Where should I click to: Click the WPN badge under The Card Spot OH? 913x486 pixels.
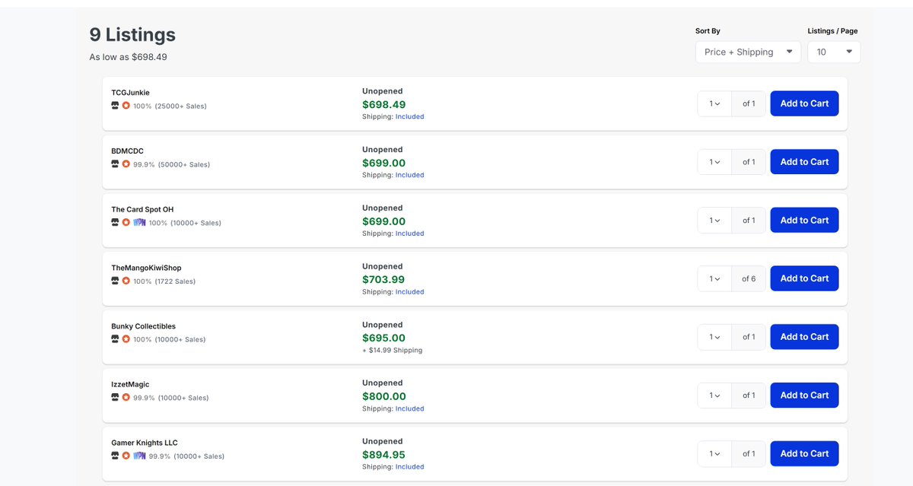pos(139,223)
